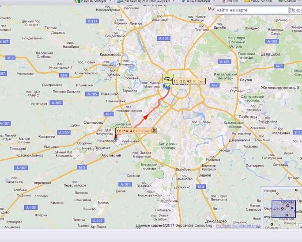Click the Румянцево label
The image size is (302, 242).
point(130,141)
